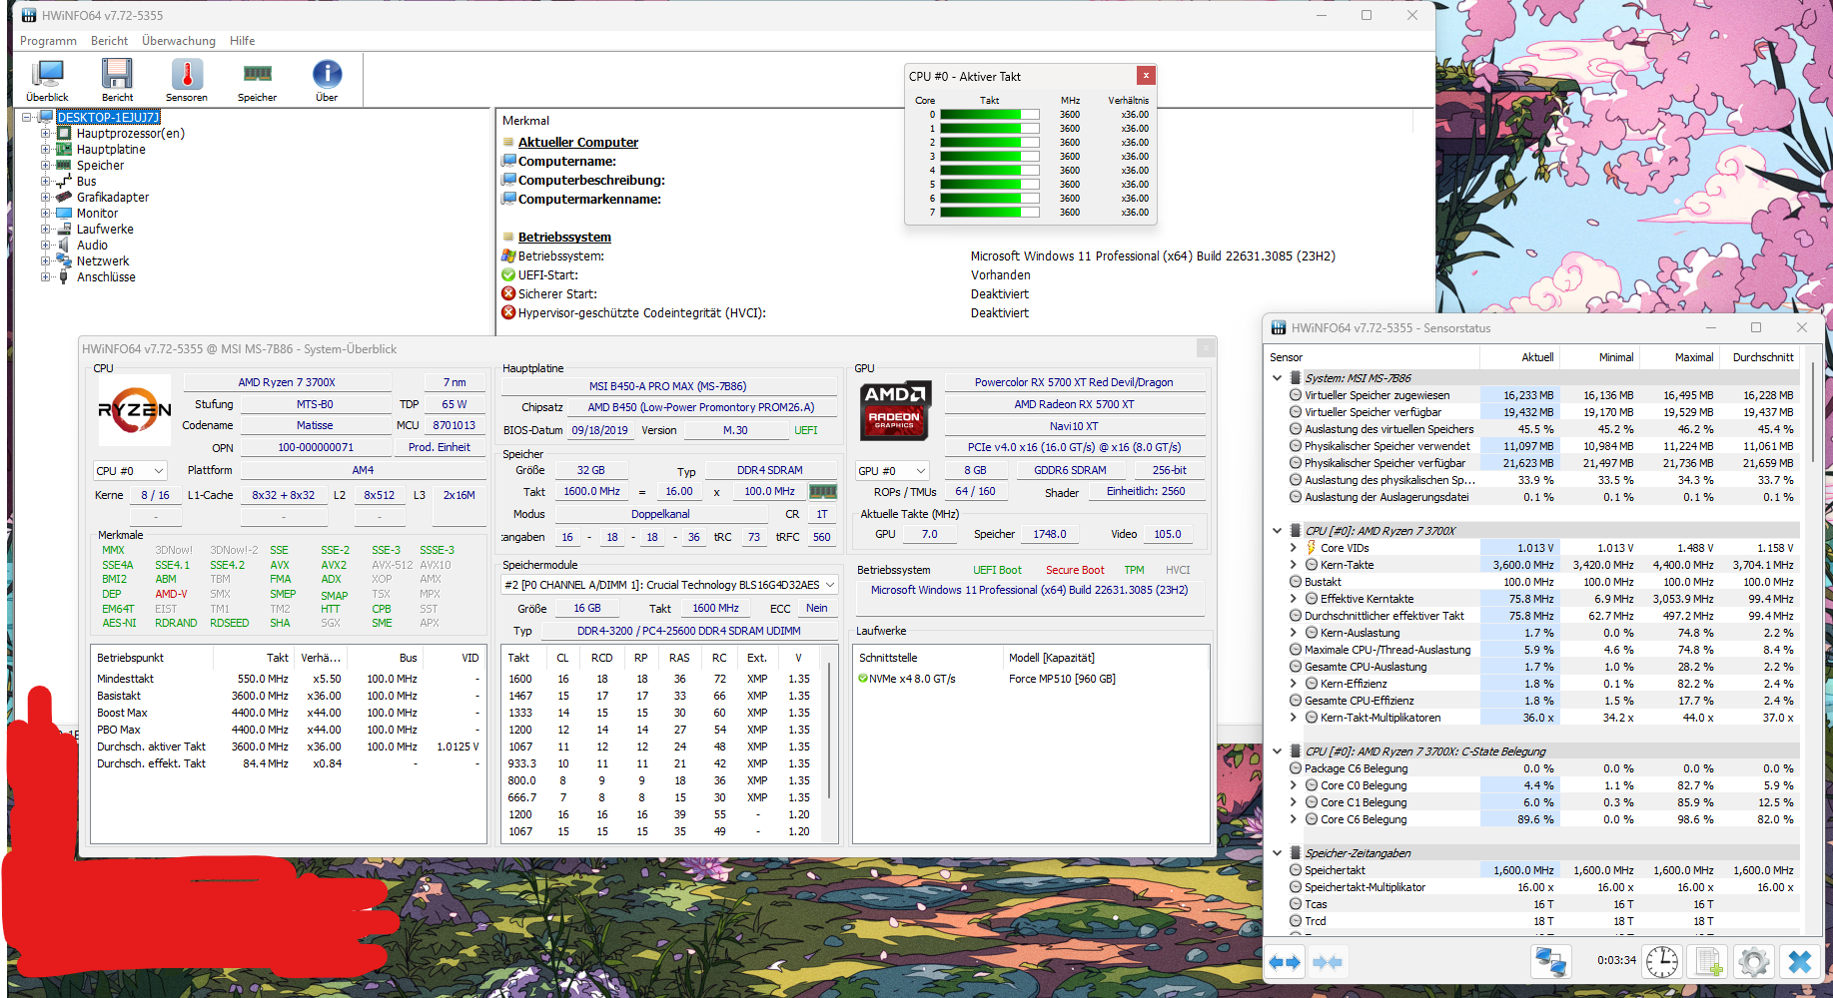Click the green check icon beside NVMe x4
This screenshot has width=1833, height=998.
[x=863, y=679]
